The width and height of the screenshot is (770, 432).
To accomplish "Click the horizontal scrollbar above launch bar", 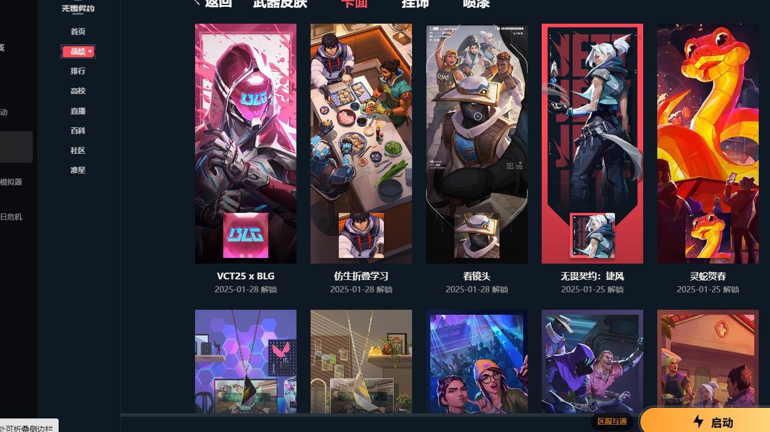I will pyautogui.click(x=380, y=415).
